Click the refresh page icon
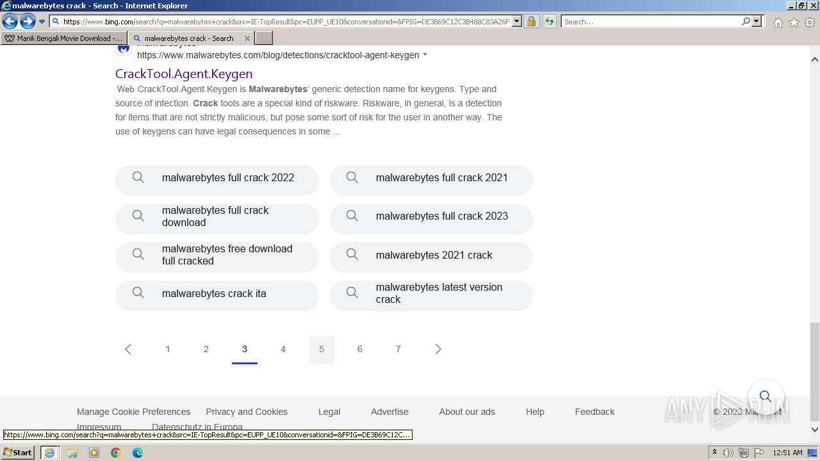The height and width of the screenshot is (461, 820). 549,22
